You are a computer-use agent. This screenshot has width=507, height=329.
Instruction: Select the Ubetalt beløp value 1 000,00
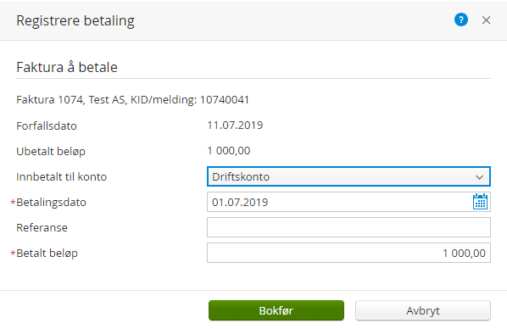point(229,151)
